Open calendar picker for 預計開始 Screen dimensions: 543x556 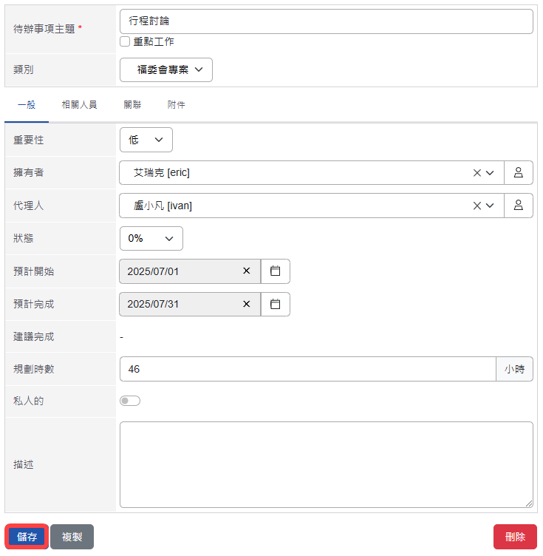coord(276,271)
